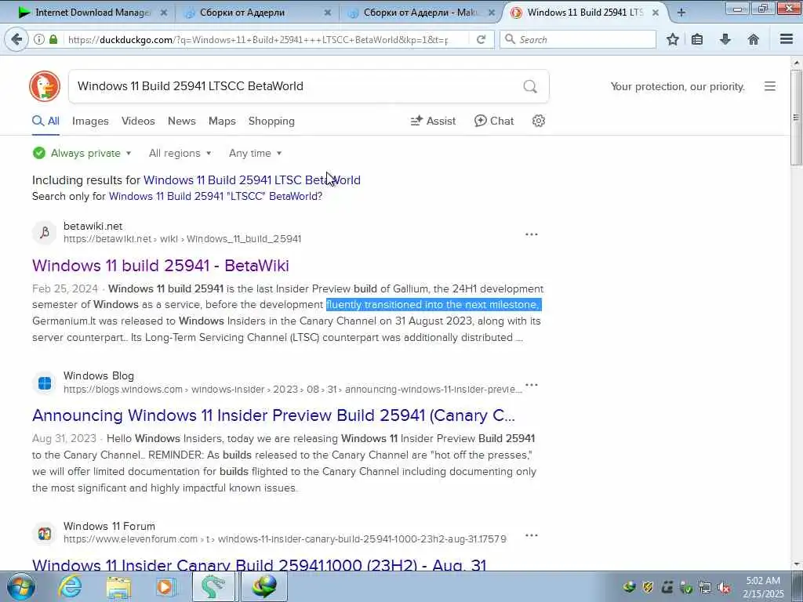The height and width of the screenshot is (602, 803).
Task: Click the DuckDuckGo logo
Action: coord(45,86)
